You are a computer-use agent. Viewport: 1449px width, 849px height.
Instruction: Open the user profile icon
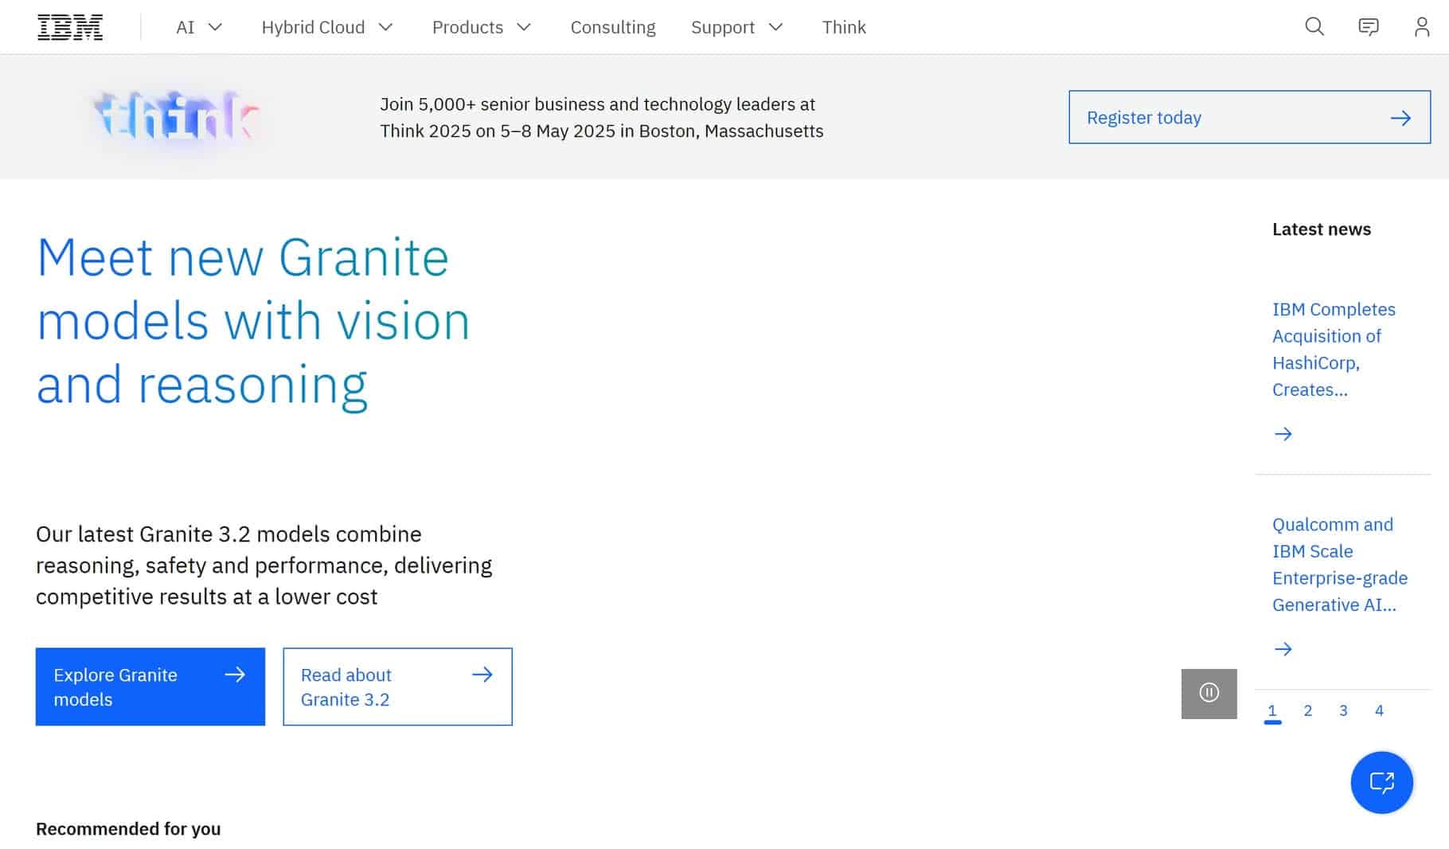click(x=1422, y=27)
